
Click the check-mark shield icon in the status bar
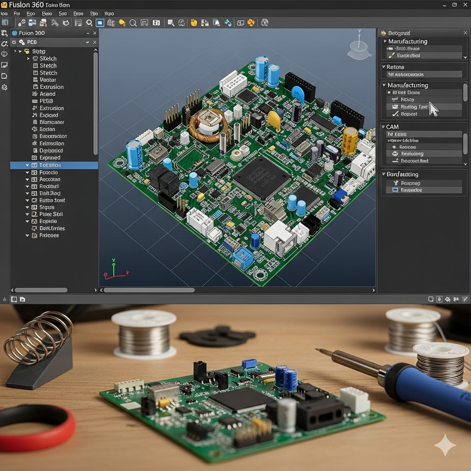coord(465,299)
